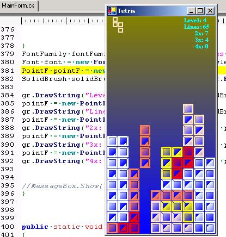Click the //MessageBox.Show comment line
Image resolution: width=226 pixels, height=237 pixels.
[x=62, y=186]
